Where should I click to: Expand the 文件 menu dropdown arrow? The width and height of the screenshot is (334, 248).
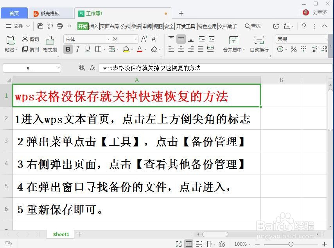tap(28, 27)
